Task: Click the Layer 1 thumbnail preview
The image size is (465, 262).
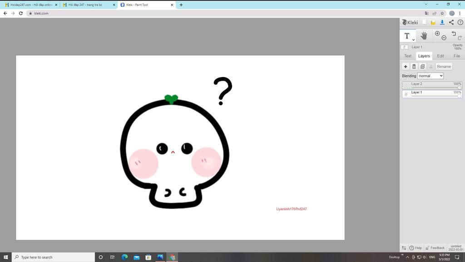Action: (406, 94)
